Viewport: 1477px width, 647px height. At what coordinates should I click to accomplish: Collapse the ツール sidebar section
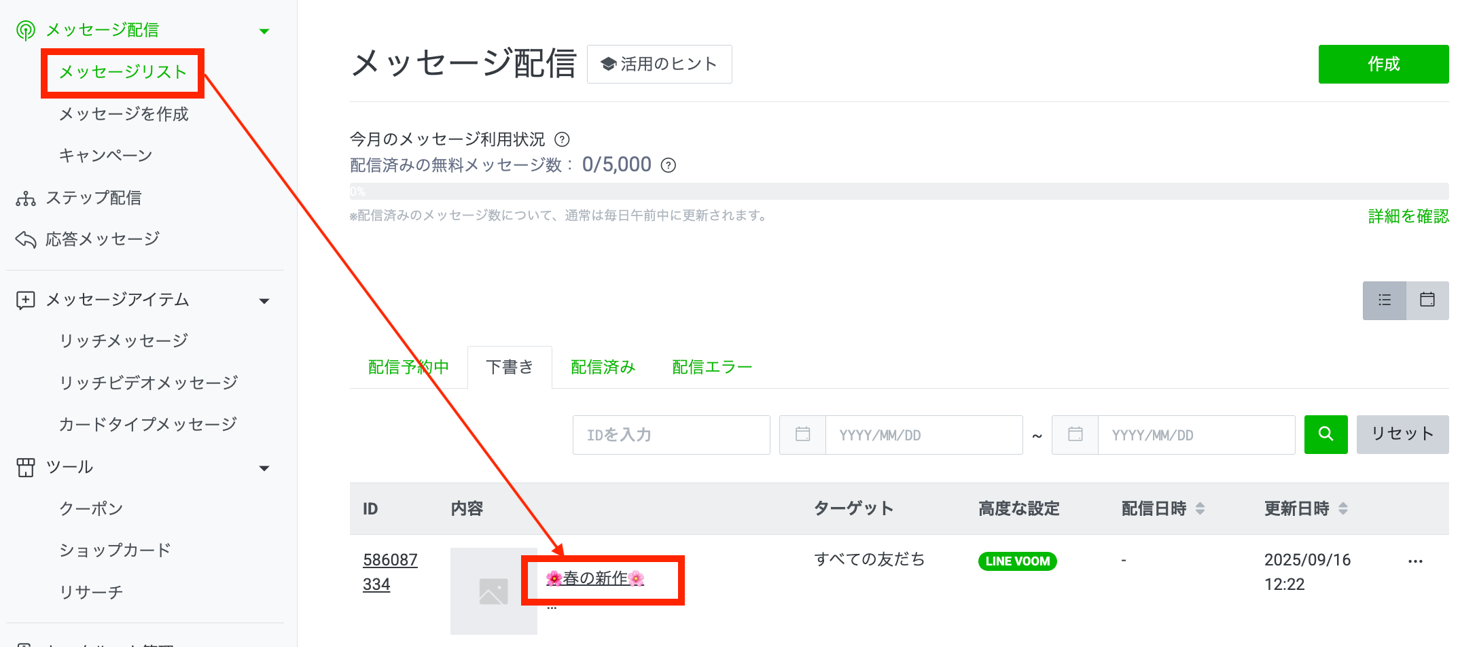(264, 468)
